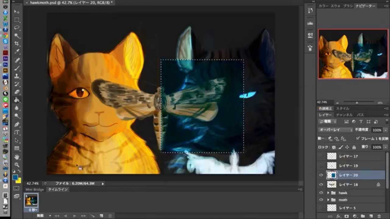Switch to the チャンネル tab

pyautogui.click(x=344, y=115)
